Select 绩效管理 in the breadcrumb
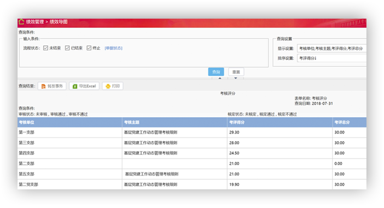Screen dimensions: 384x208 coord(35,22)
